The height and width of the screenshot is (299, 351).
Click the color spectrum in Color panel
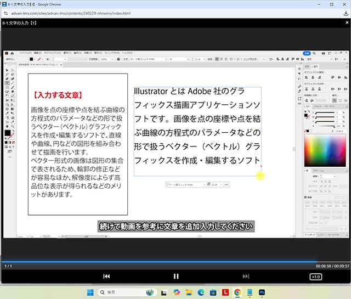pos(325,150)
